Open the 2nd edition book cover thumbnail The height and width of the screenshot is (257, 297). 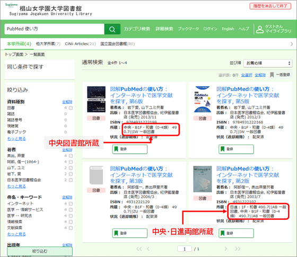pos(203,179)
